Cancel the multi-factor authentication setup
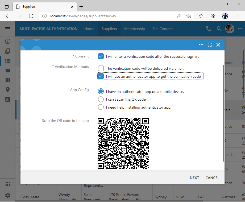The image size is (245, 202). 212,178
